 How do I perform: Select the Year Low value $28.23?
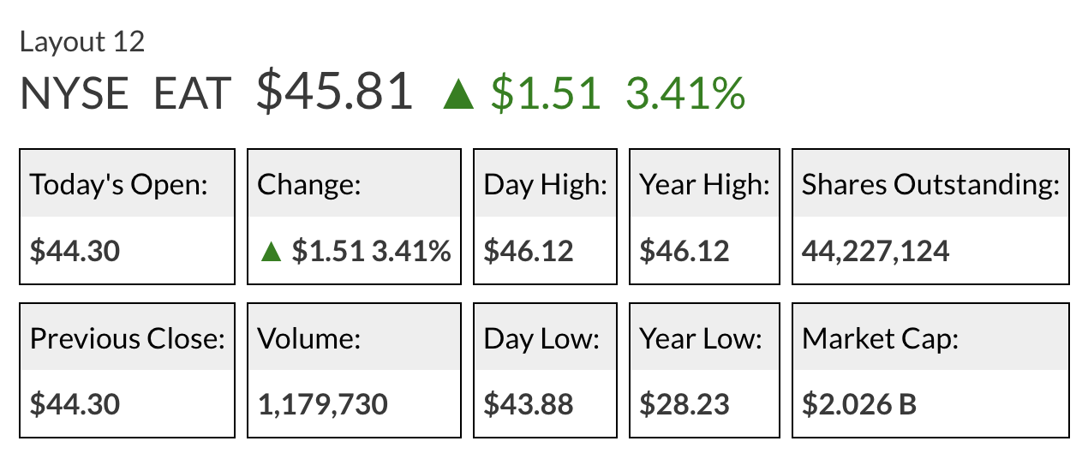pos(684,404)
